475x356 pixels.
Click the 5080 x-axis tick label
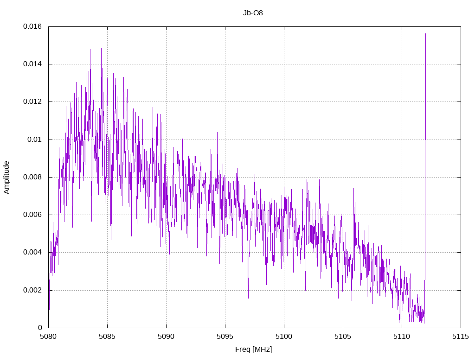point(48,337)
